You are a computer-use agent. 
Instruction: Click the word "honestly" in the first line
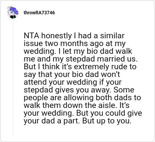[57, 36]
